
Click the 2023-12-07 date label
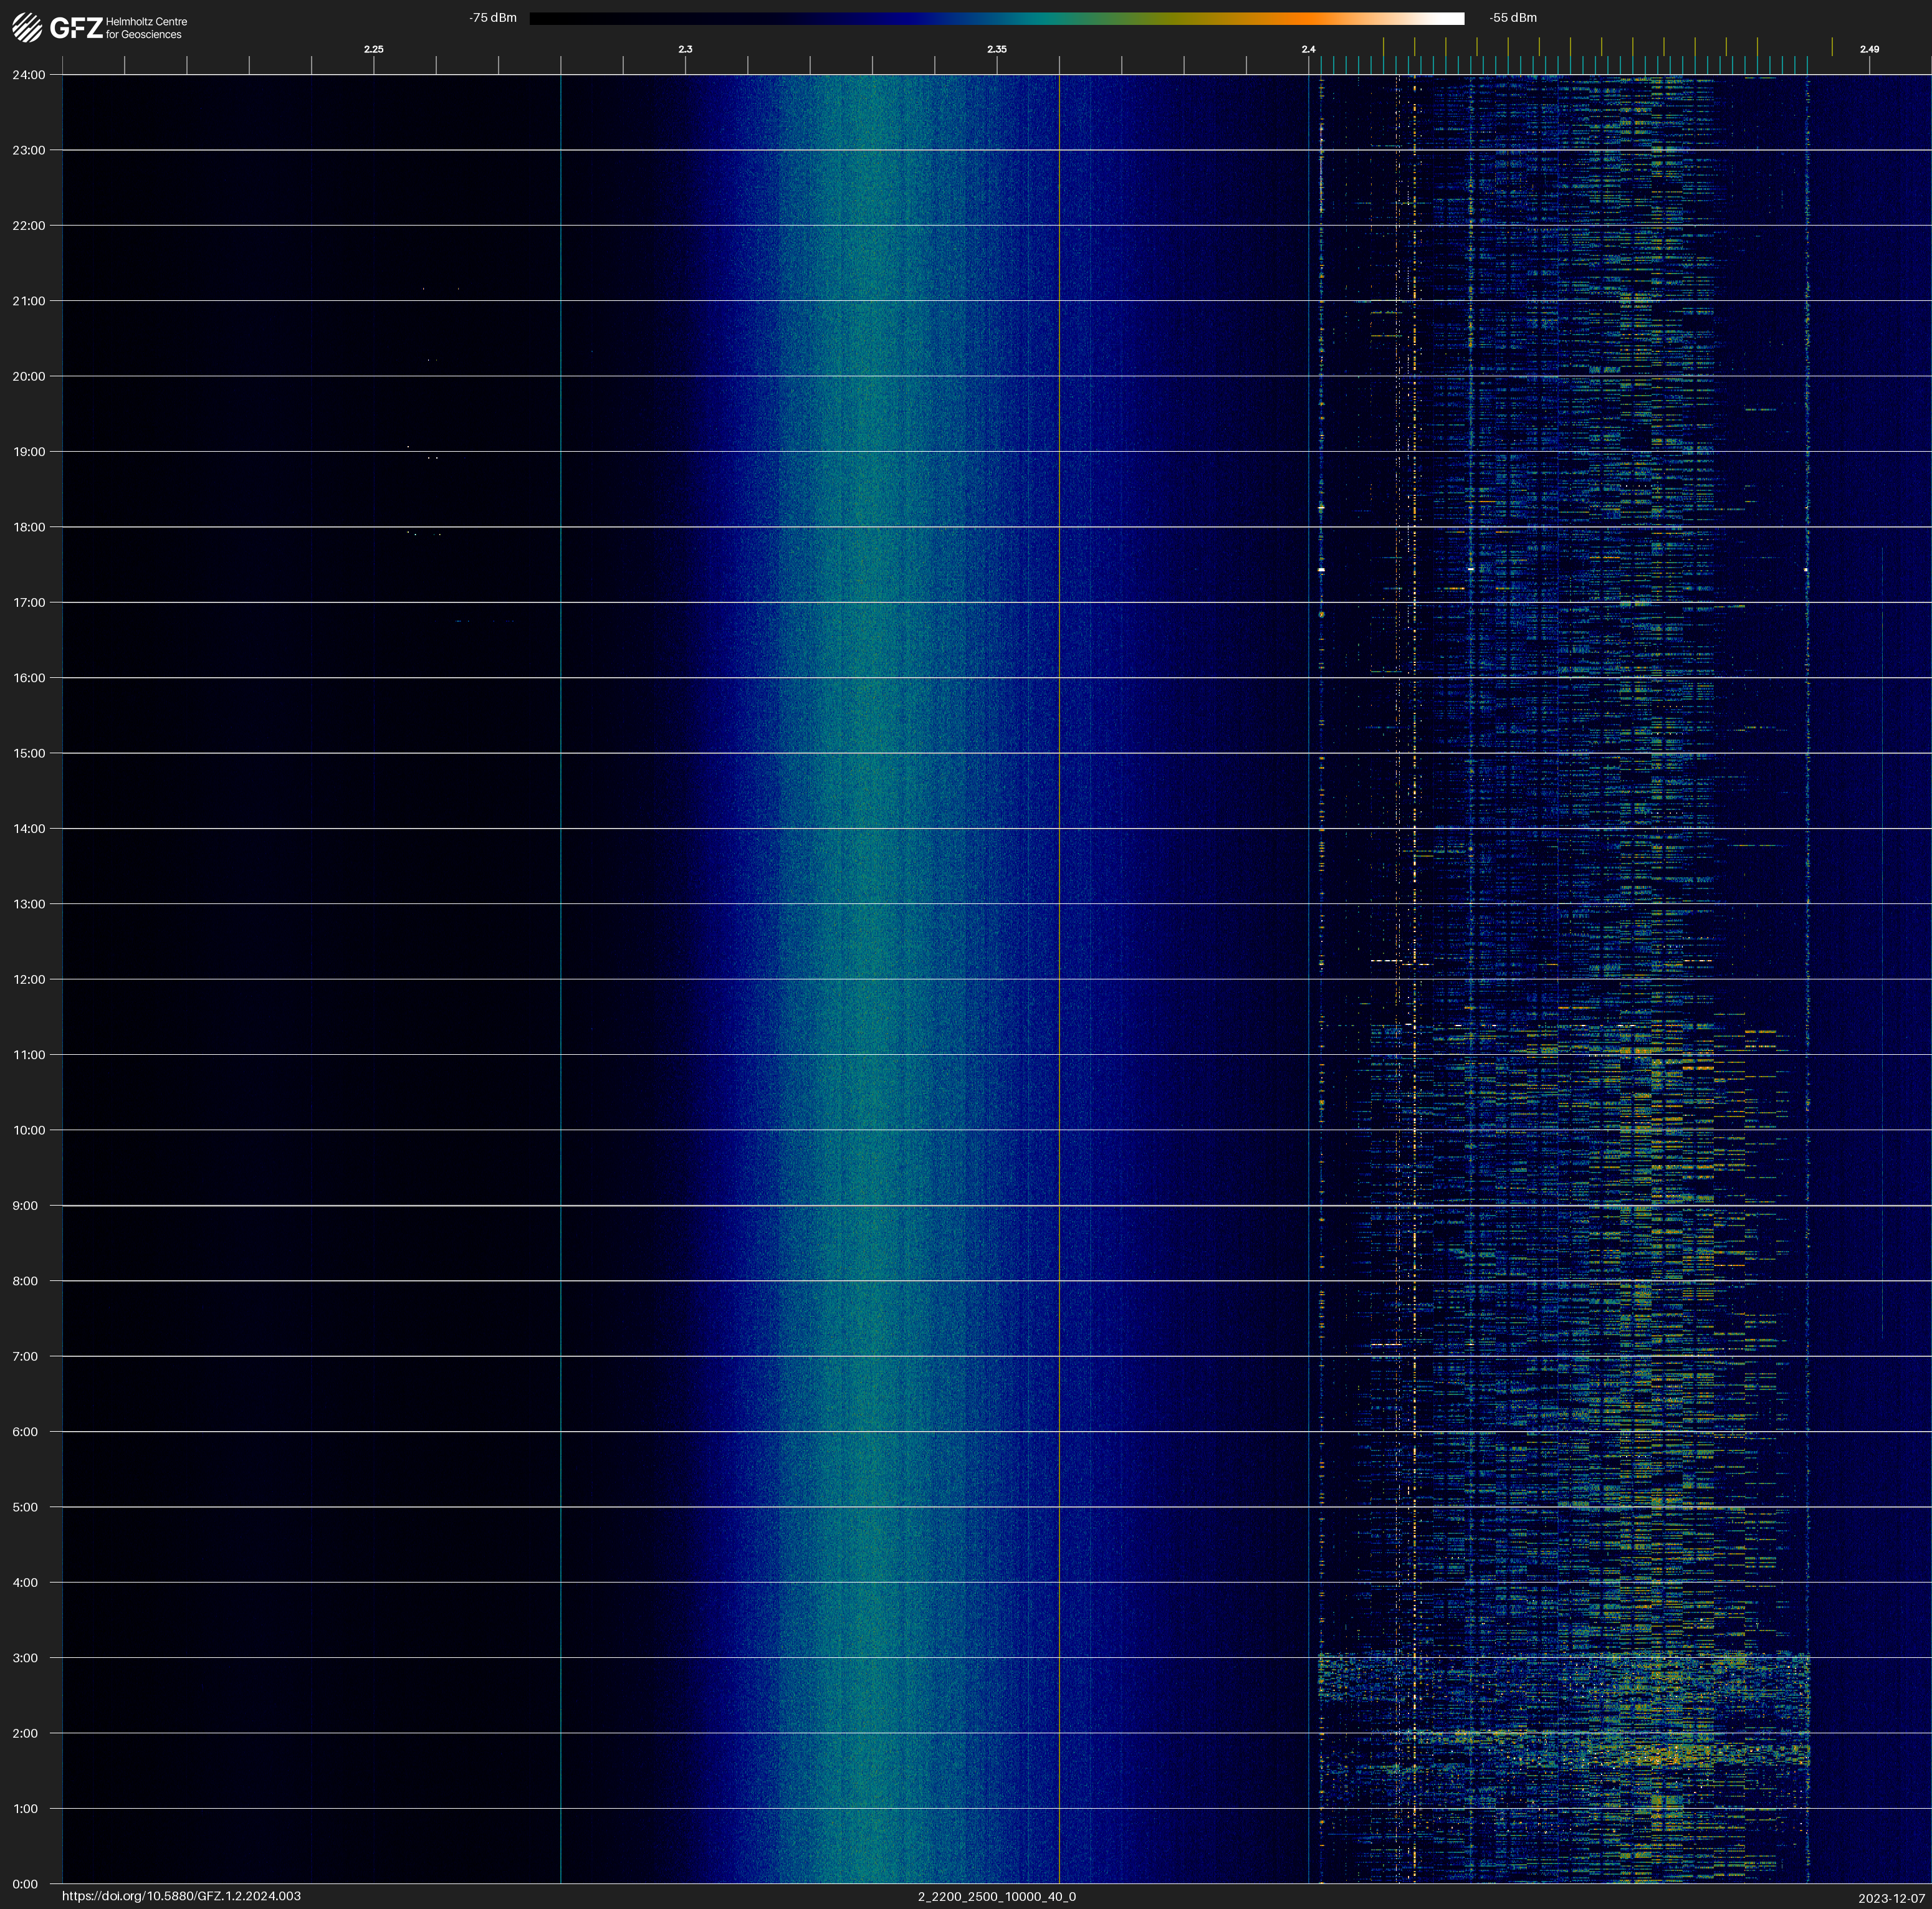click(1891, 1898)
